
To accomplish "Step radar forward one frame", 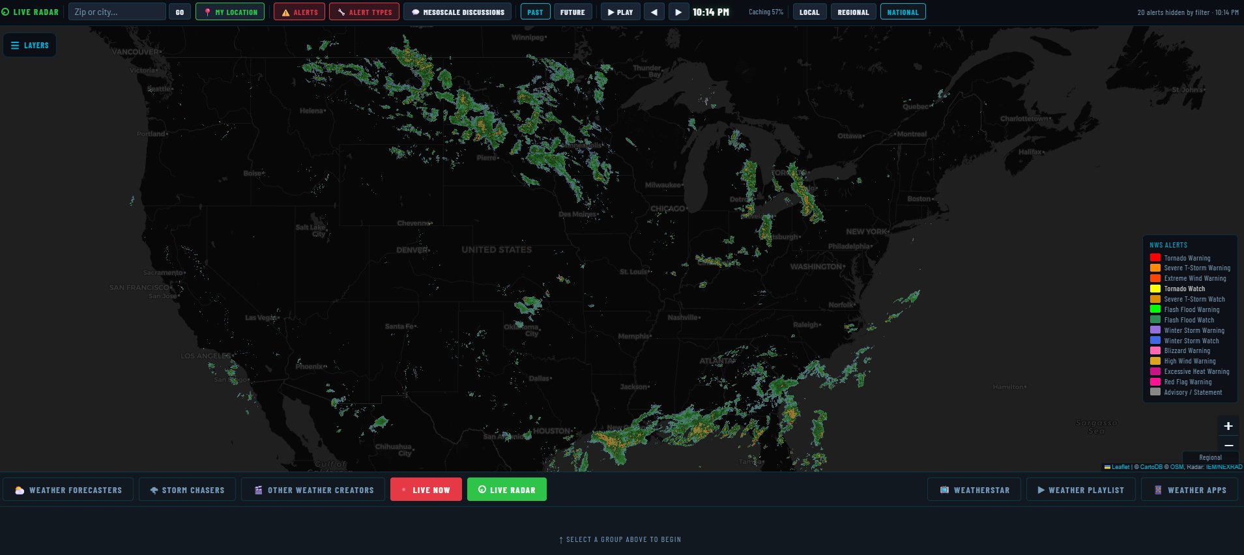I will click(678, 12).
